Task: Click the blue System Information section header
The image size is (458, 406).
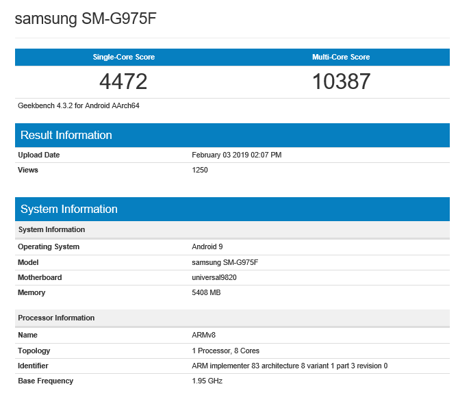Action: (x=232, y=209)
